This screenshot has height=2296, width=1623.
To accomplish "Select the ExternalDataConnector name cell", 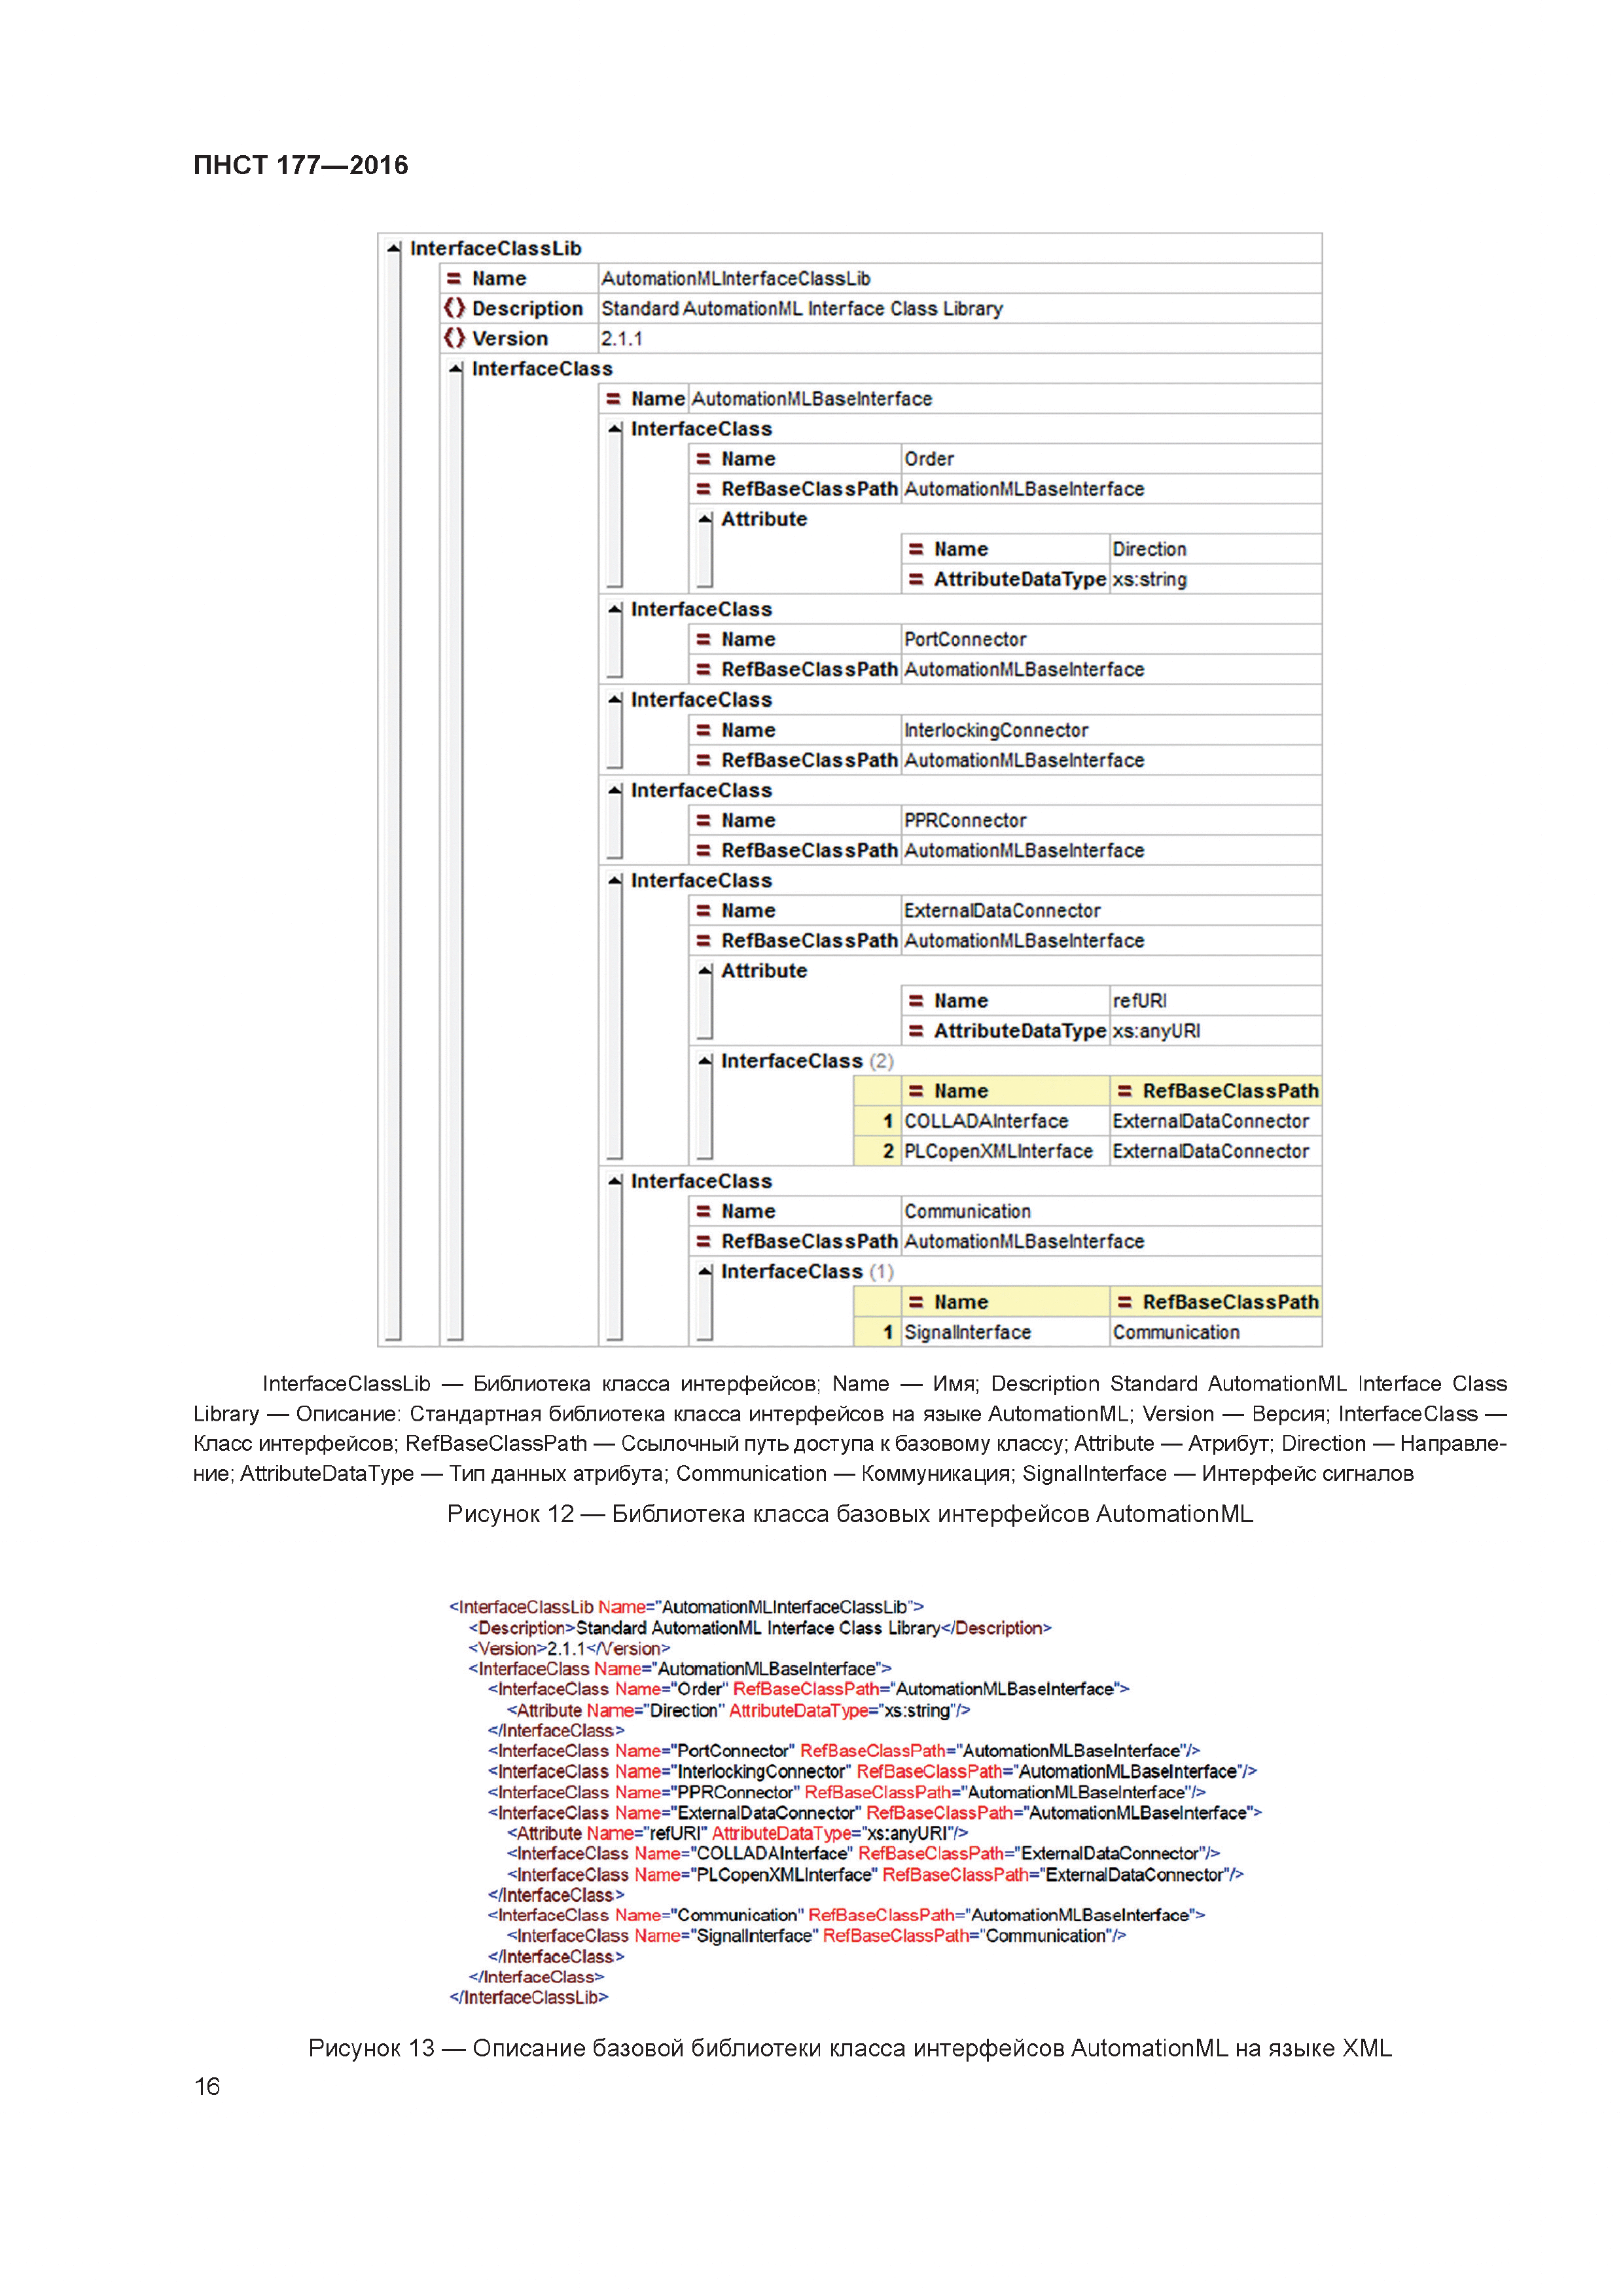I will click(x=1111, y=910).
